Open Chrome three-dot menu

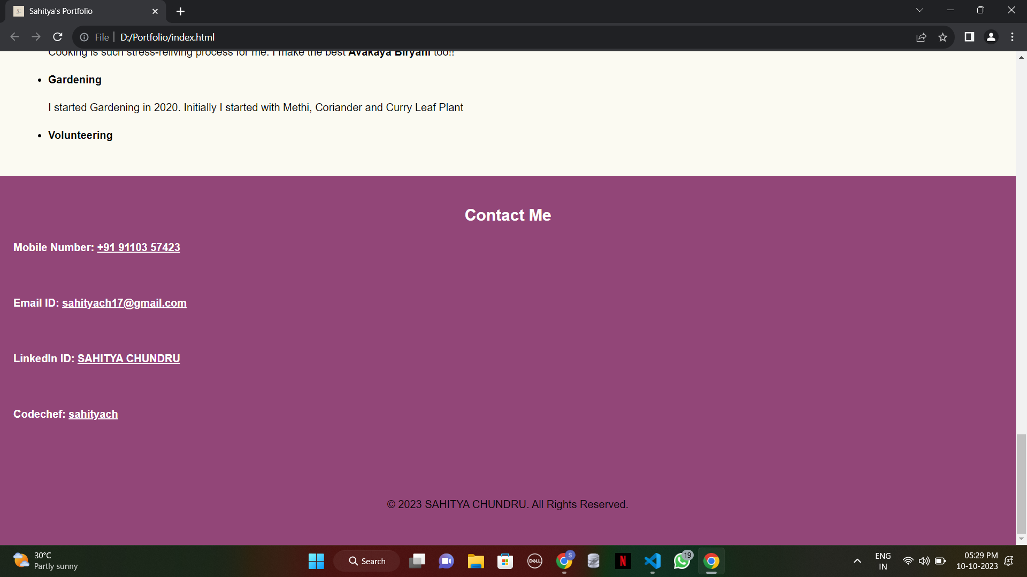(1012, 37)
